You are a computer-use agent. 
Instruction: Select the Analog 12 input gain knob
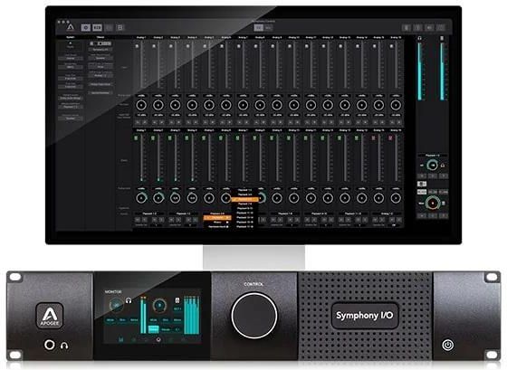click(x=328, y=105)
